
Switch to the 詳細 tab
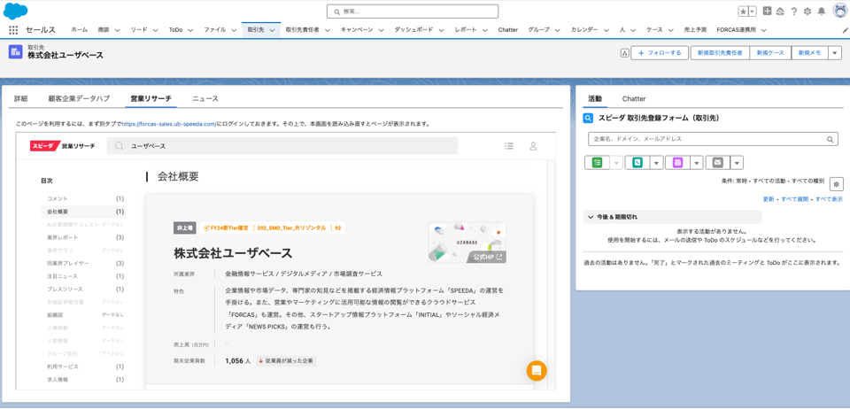pos(21,98)
